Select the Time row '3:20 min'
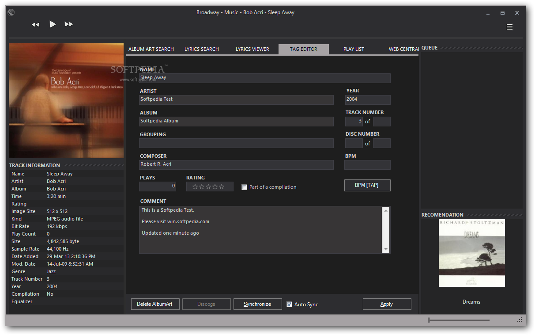 (67, 196)
